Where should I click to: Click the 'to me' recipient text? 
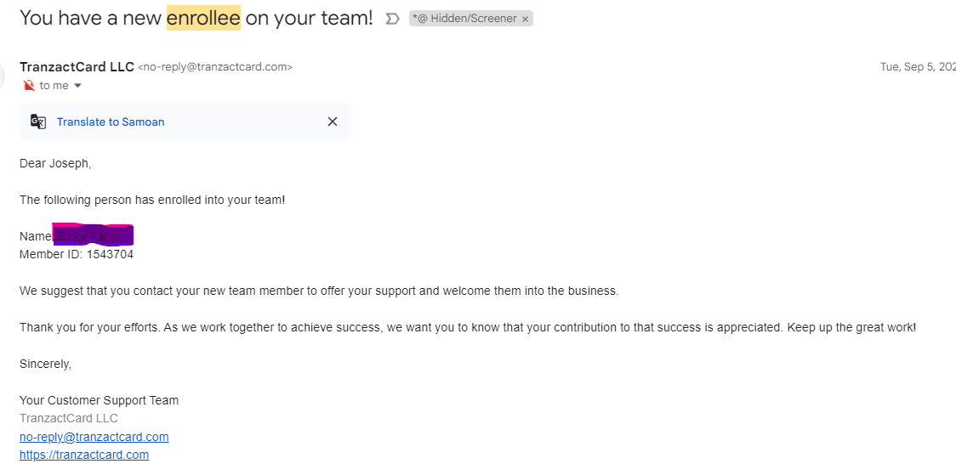(54, 86)
